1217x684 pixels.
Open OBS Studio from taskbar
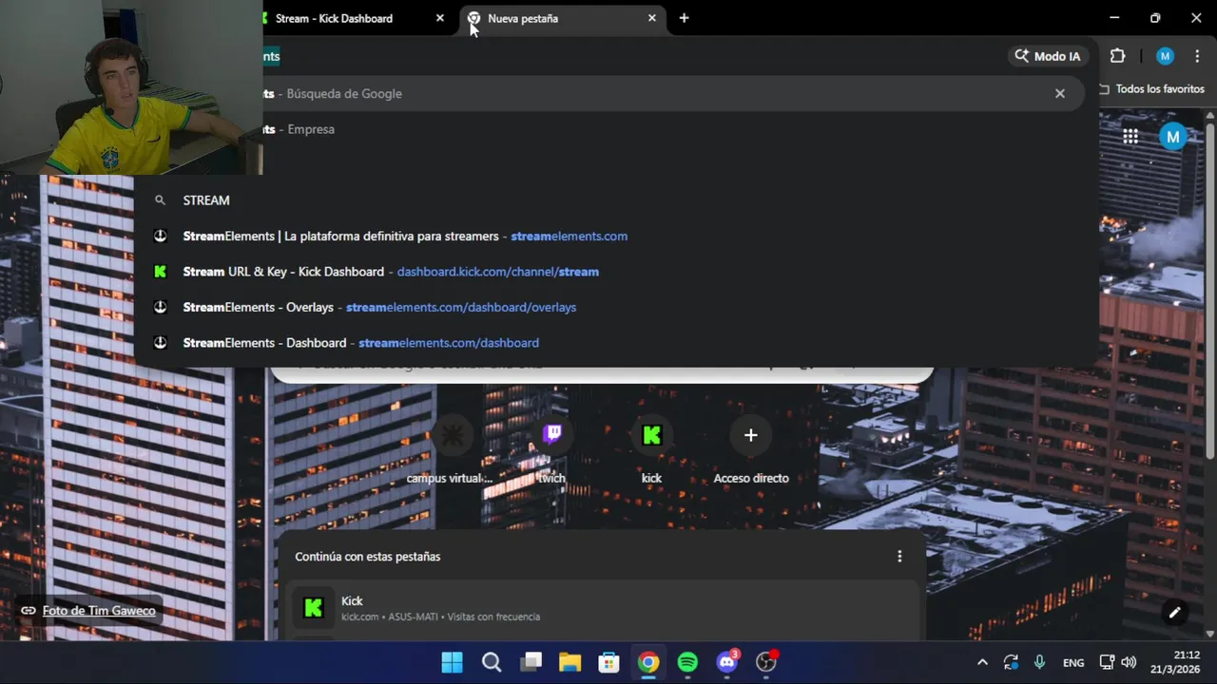766,662
